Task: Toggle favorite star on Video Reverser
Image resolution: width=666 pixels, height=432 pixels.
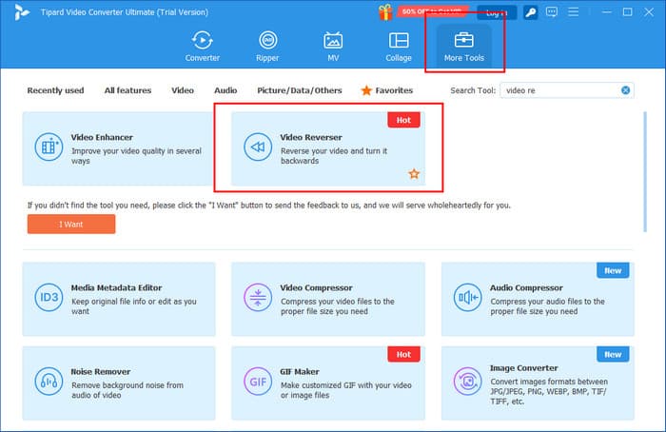Action: pos(414,174)
